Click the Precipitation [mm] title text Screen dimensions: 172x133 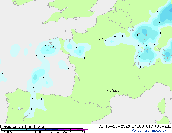pos(18,126)
